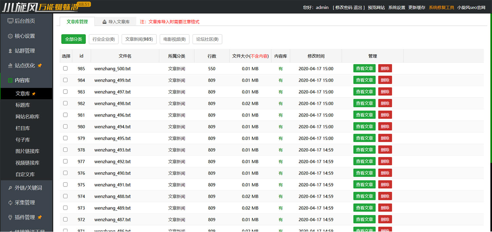This screenshot has width=492, height=232.
Task: Open 栏目库 in the sidebar
Action: tap(23, 128)
